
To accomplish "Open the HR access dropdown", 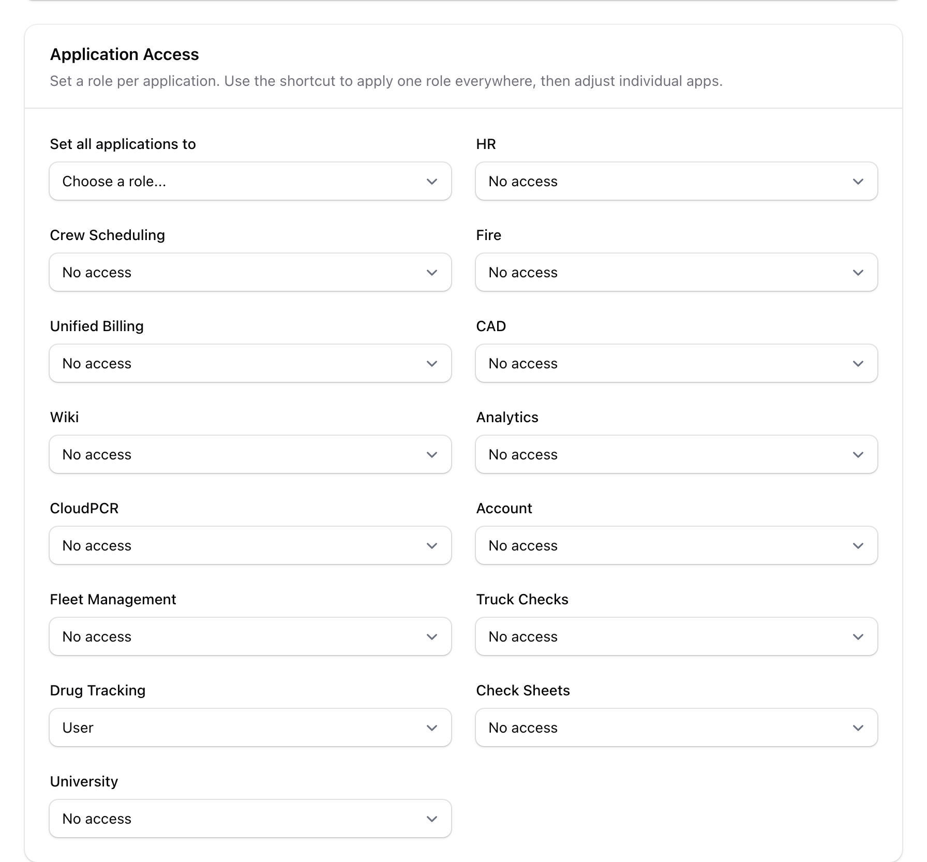I will pyautogui.click(x=677, y=181).
